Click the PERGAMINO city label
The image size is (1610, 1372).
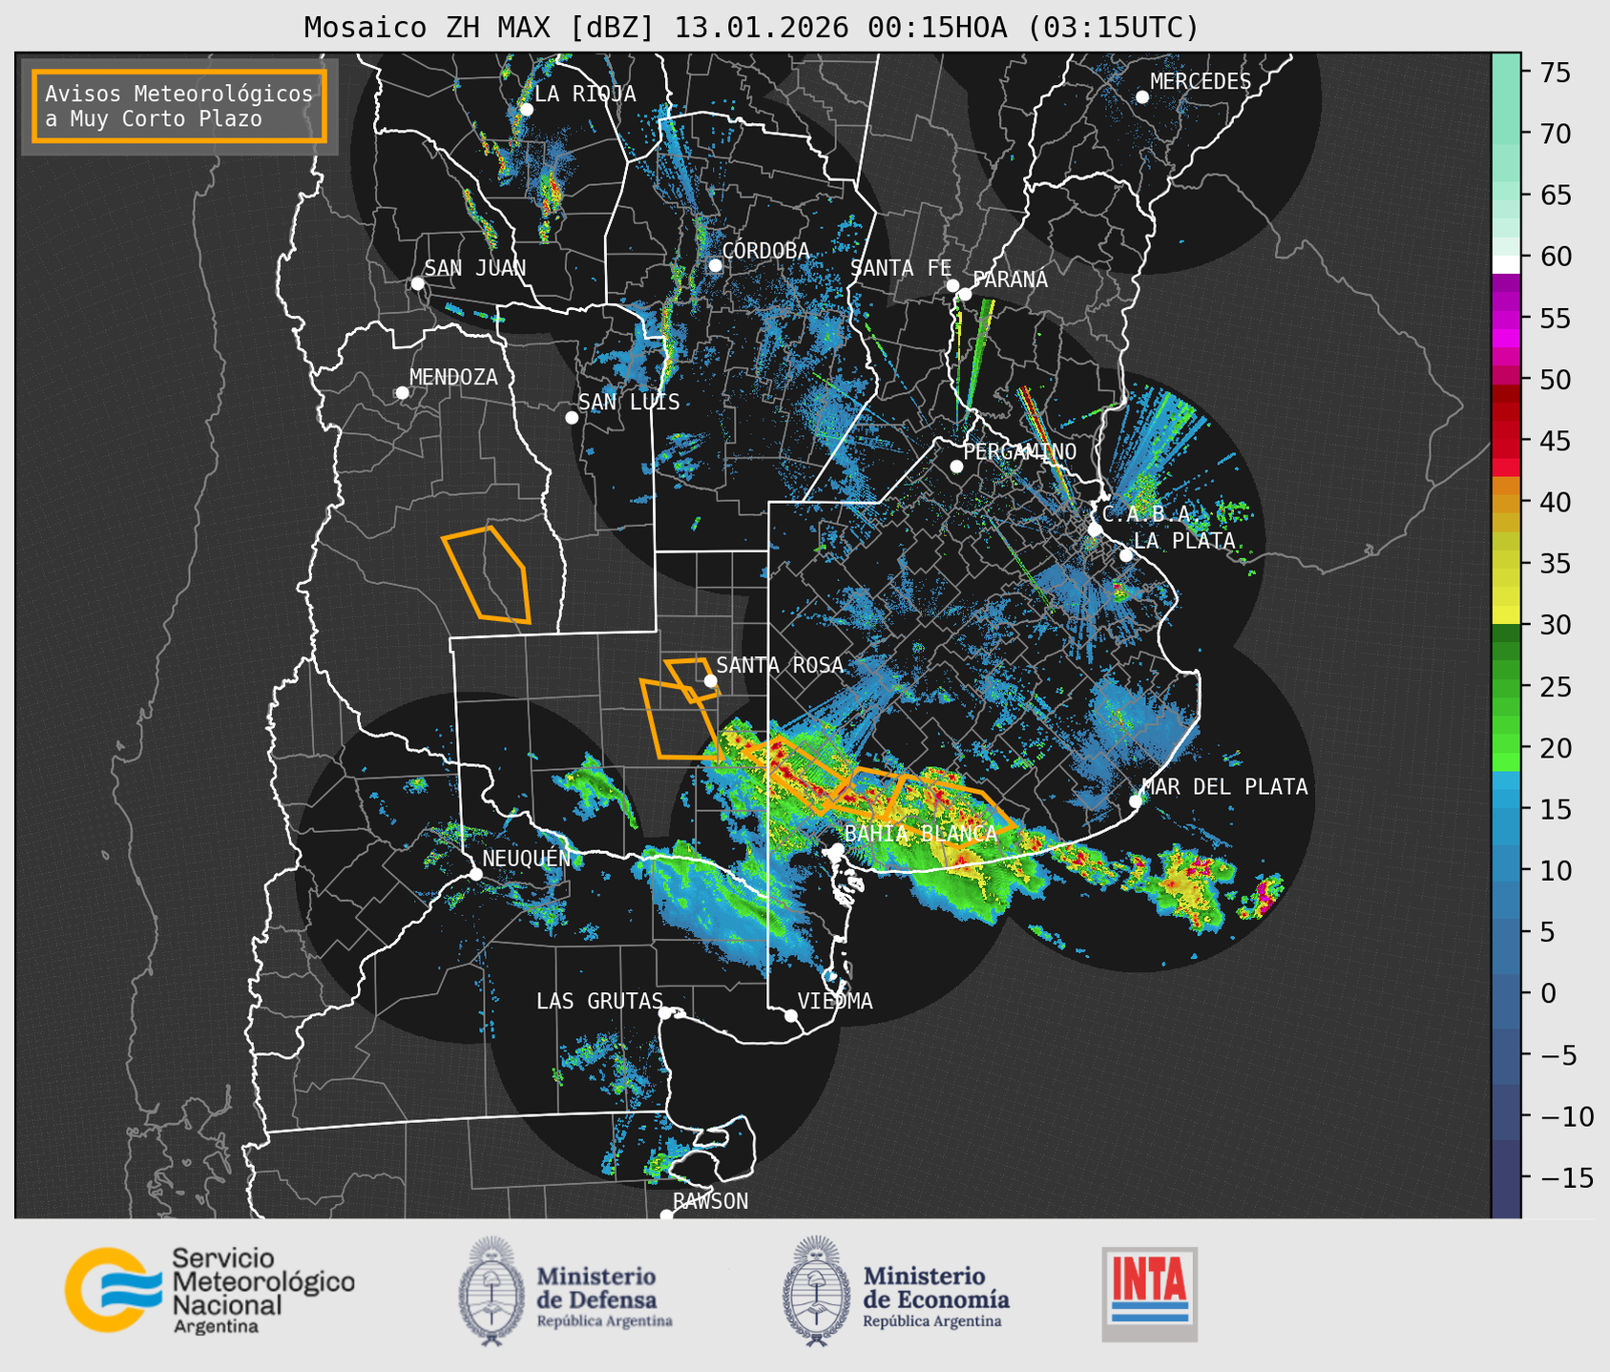(x=1020, y=452)
